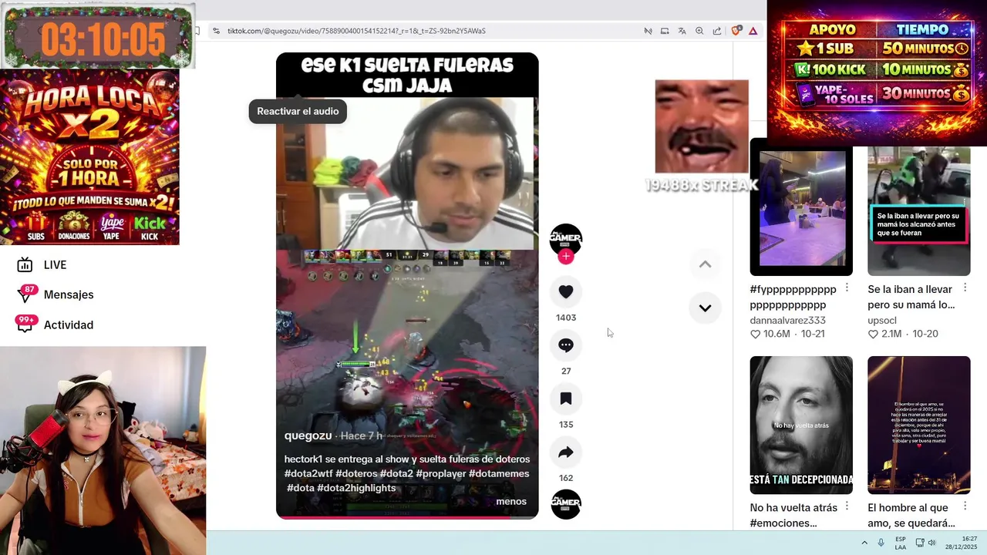
Task: Open the creator's profile avatar beside the video
Action: [x=566, y=240]
